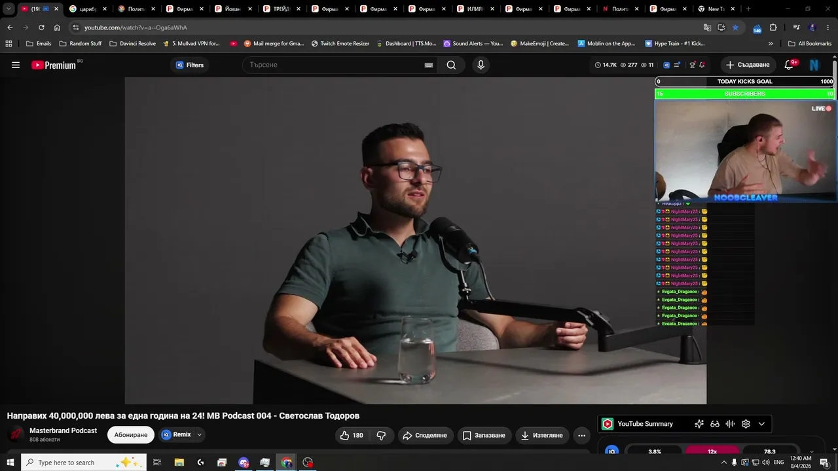Click the 14.7K clock stat in the toolbar

(606, 65)
